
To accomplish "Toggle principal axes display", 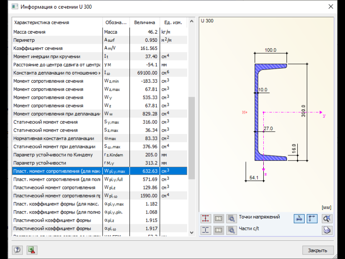I will pyautogui.click(x=312, y=219).
